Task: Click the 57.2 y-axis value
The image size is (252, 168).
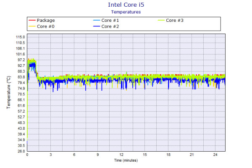Action: [21, 111]
